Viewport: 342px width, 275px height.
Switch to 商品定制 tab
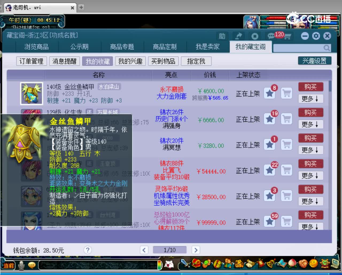(165, 47)
